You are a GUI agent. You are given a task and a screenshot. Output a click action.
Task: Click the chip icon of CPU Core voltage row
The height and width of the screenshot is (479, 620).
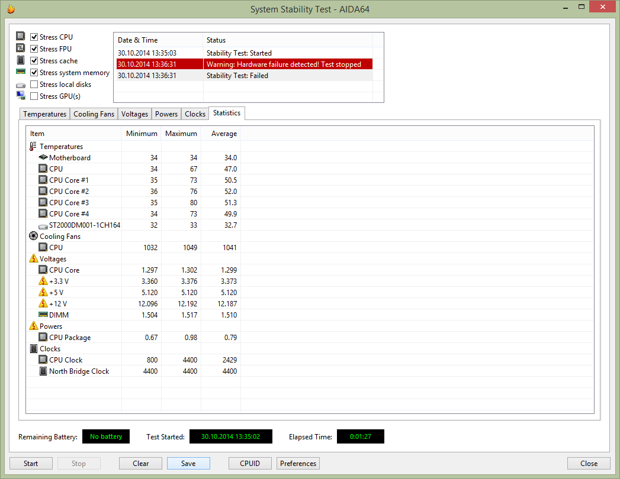click(x=43, y=270)
